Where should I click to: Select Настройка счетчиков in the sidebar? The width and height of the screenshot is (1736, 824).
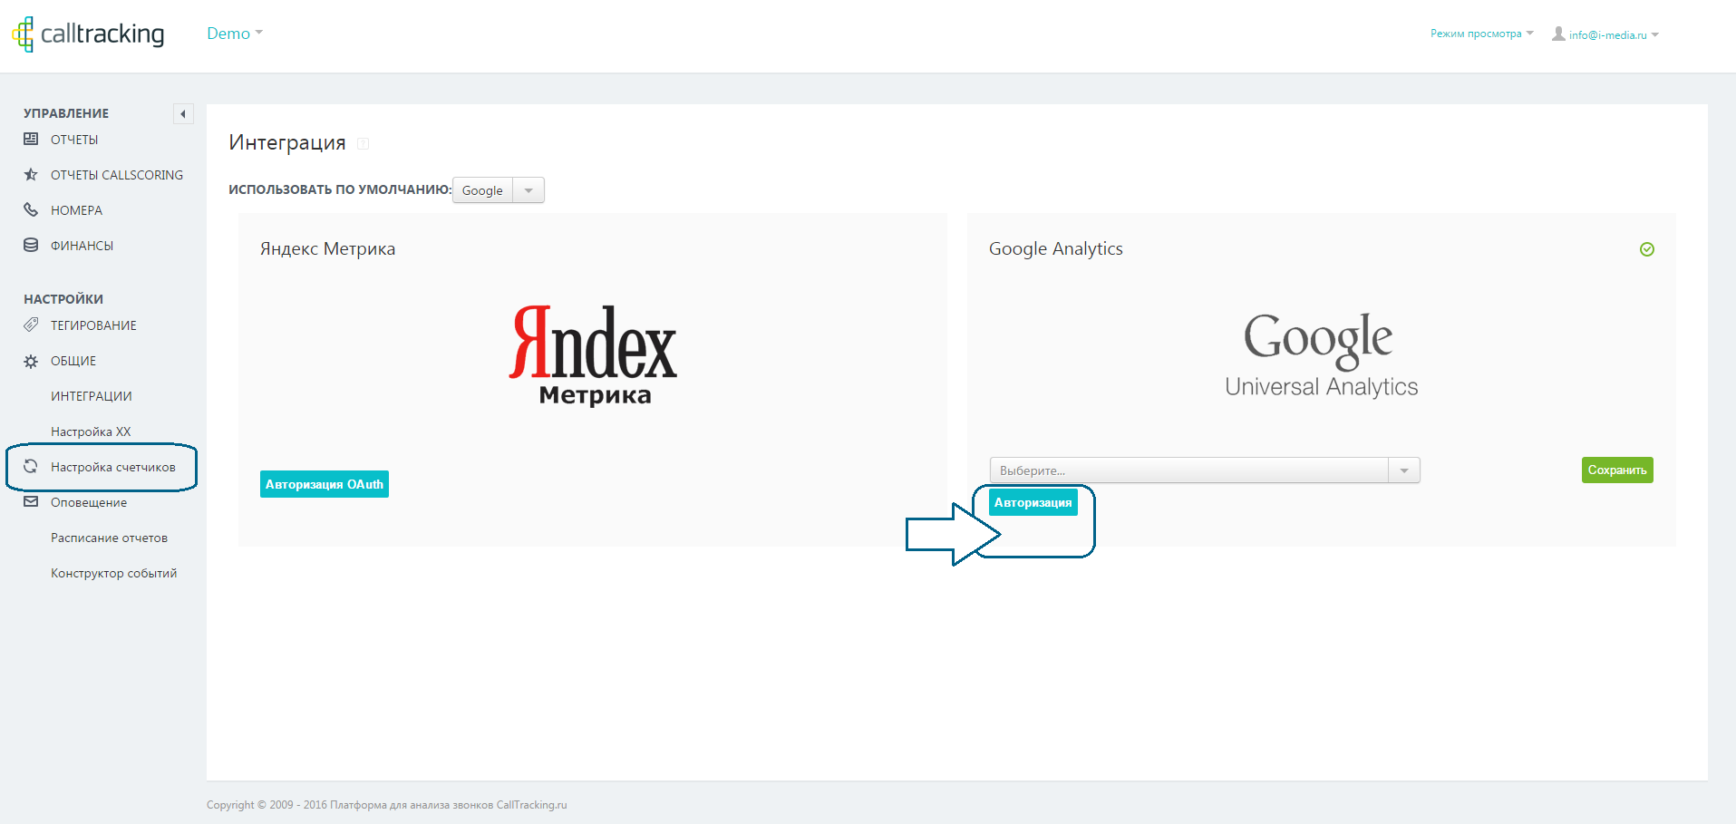[113, 467]
